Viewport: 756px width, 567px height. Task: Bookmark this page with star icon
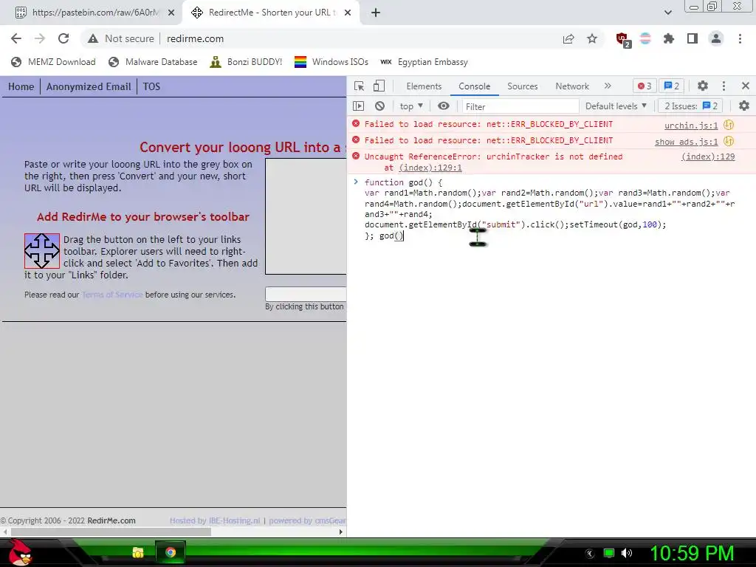592,38
